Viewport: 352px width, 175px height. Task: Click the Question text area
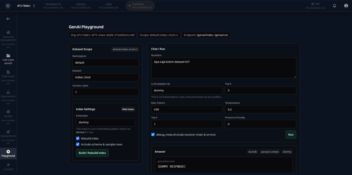point(224,68)
